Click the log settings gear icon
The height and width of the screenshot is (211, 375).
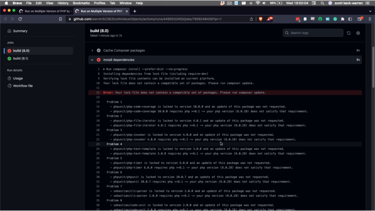pos(358,33)
